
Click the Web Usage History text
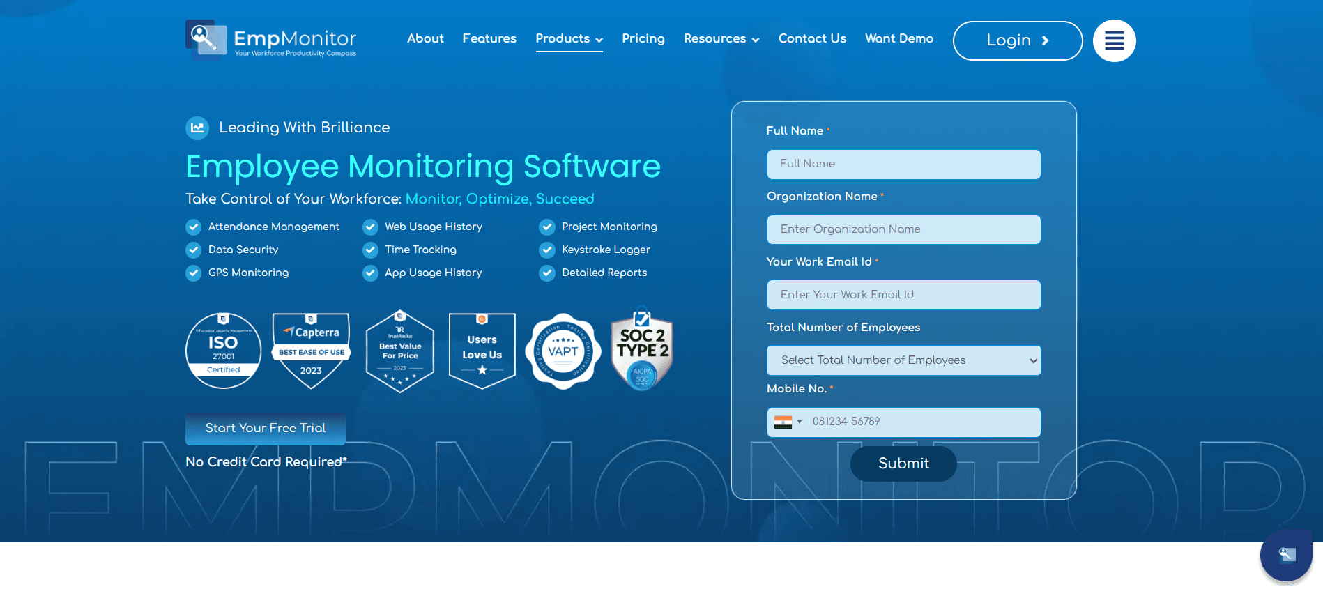tap(434, 227)
